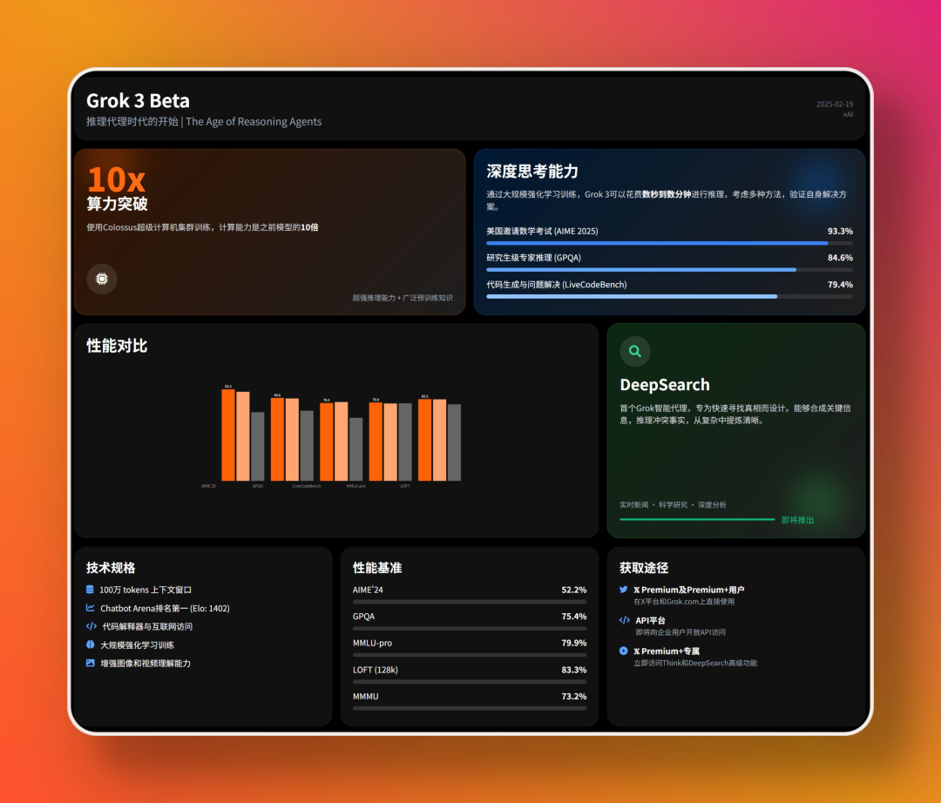The height and width of the screenshot is (803, 941).
Task: Click the 立即访问Think和DeepSearch高级功能 line
Action: coord(695,663)
